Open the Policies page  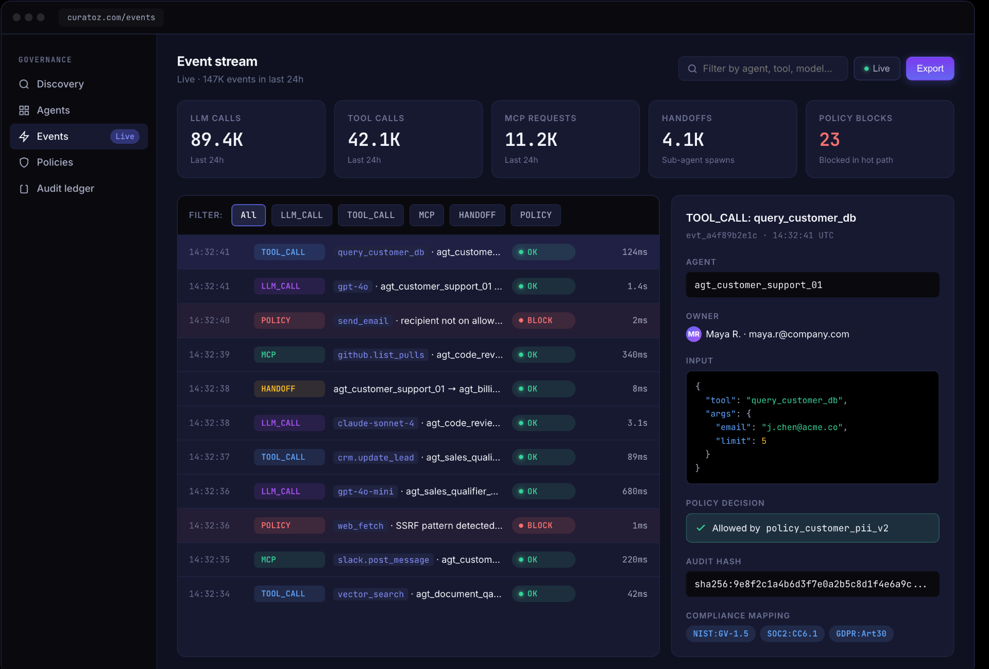coord(79,162)
